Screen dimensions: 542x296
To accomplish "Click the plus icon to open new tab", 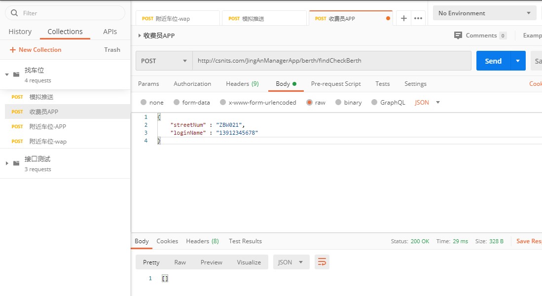I will pos(403,18).
